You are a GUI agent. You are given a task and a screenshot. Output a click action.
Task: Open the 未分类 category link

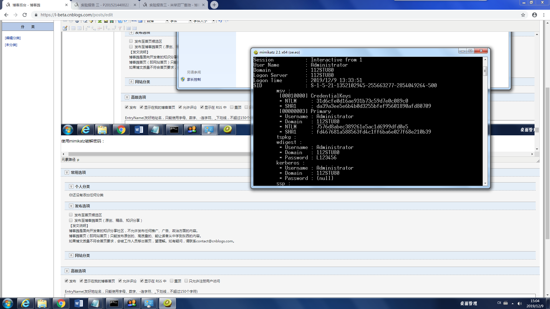[11, 45]
